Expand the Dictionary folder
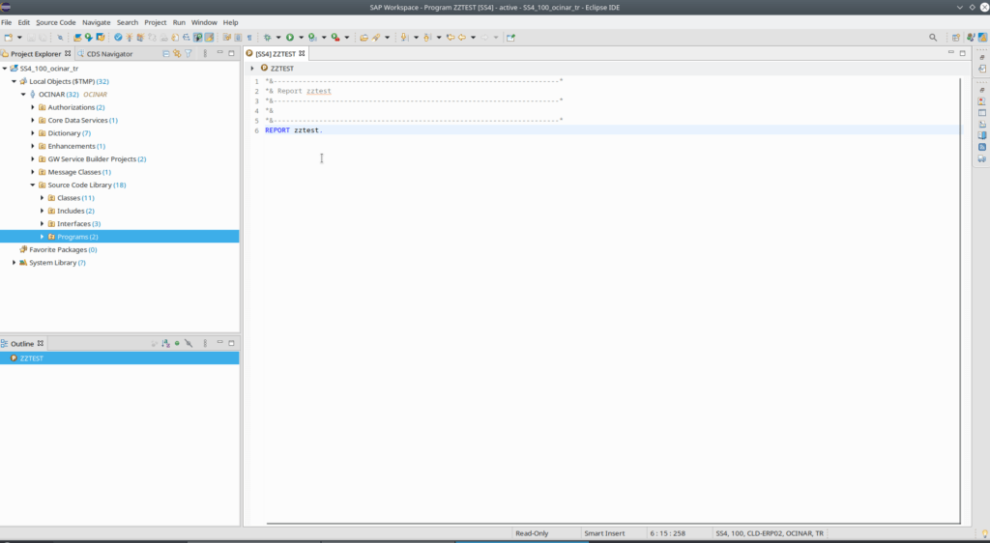990x543 pixels. tap(33, 133)
